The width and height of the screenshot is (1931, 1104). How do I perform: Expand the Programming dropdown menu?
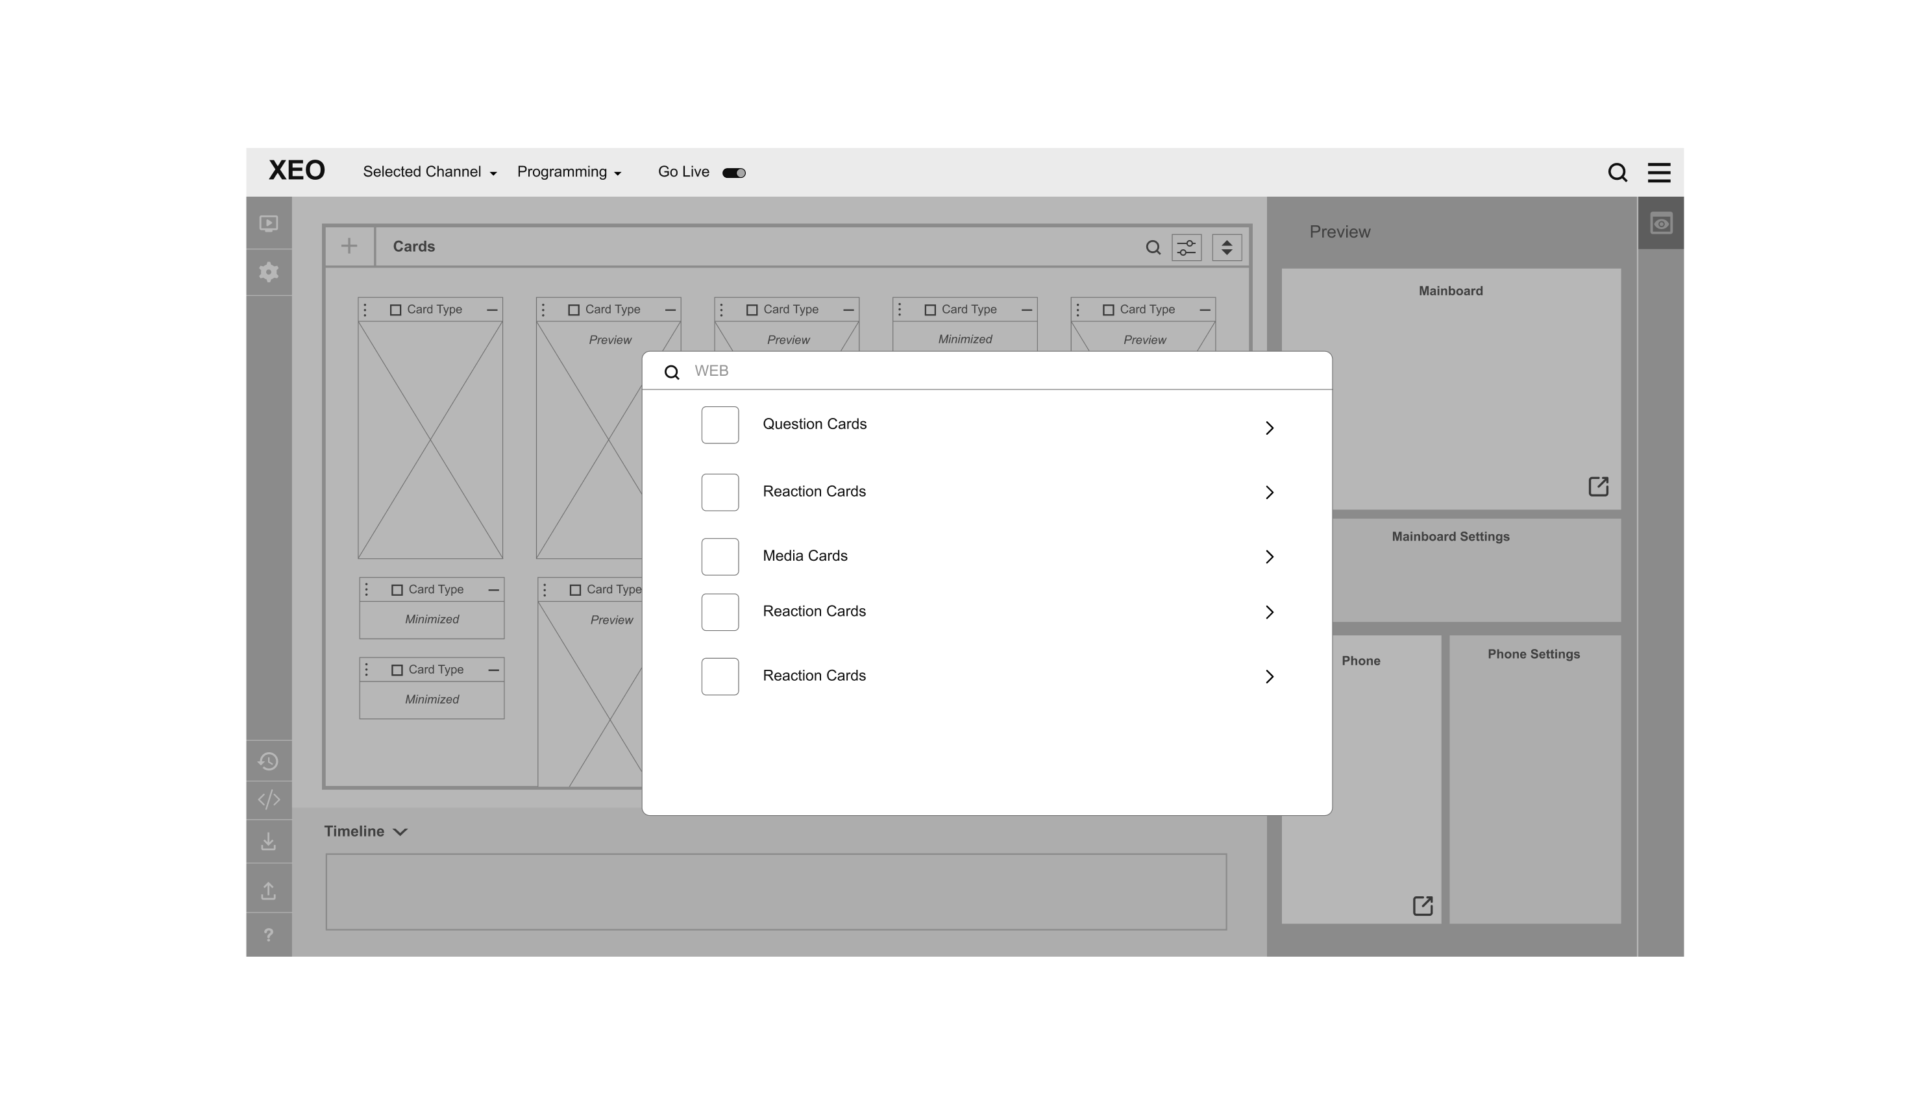pyautogui.click(x=568, y=171)
